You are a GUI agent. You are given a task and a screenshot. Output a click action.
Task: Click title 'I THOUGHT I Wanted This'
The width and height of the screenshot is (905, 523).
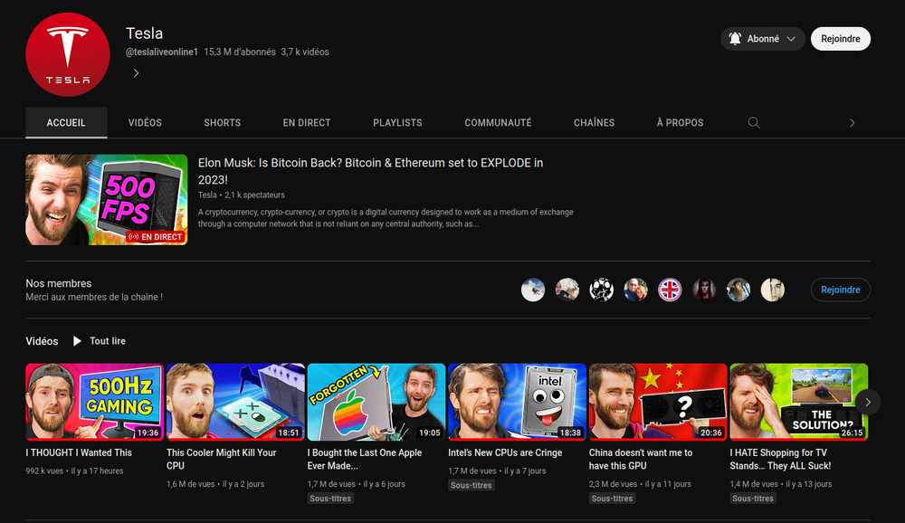79,452
